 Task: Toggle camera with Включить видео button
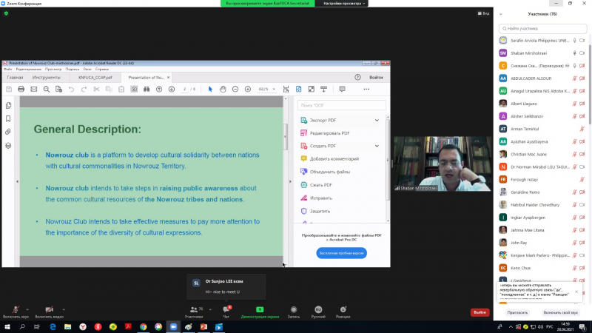click(x=50, y=310)
